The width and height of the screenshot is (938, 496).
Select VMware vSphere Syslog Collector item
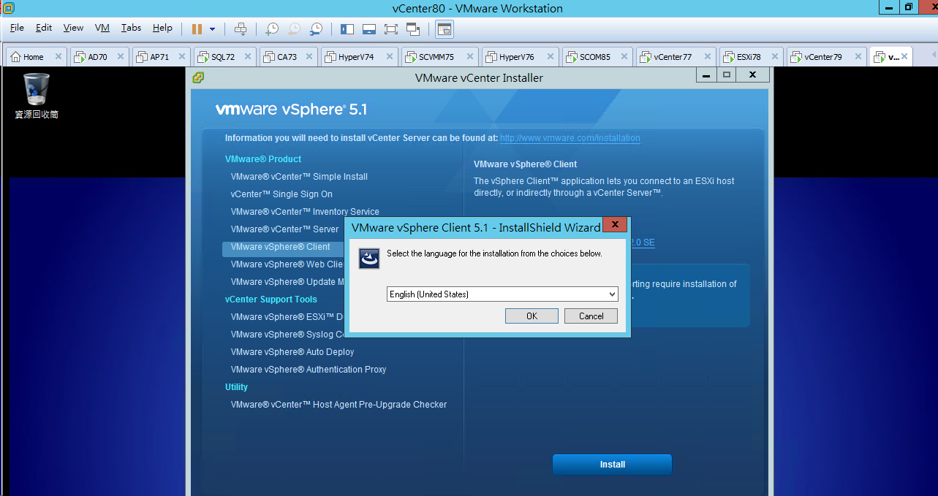(x=287, y=335)
